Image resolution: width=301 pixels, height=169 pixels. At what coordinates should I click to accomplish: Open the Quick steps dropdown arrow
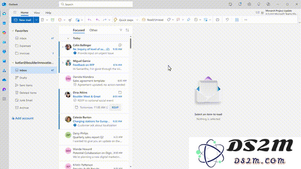pyautogui.click(x=137, y=20)
